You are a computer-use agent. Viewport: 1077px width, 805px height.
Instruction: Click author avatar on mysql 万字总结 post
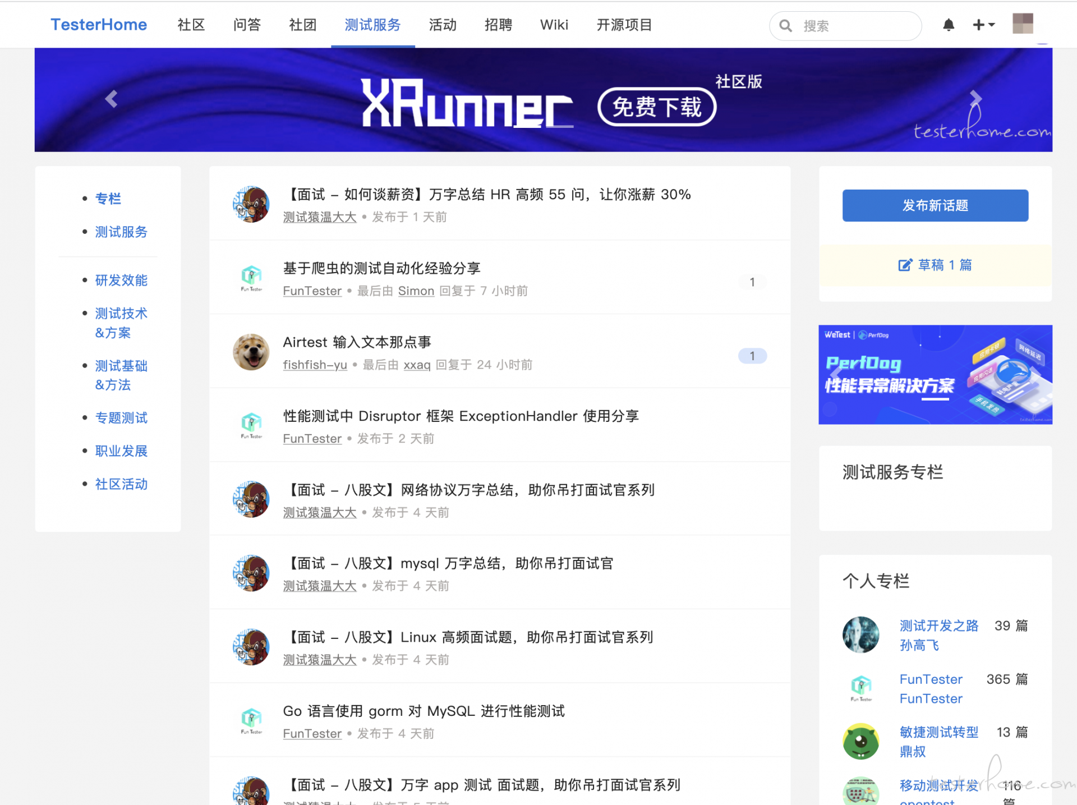[x=251, y=573]
